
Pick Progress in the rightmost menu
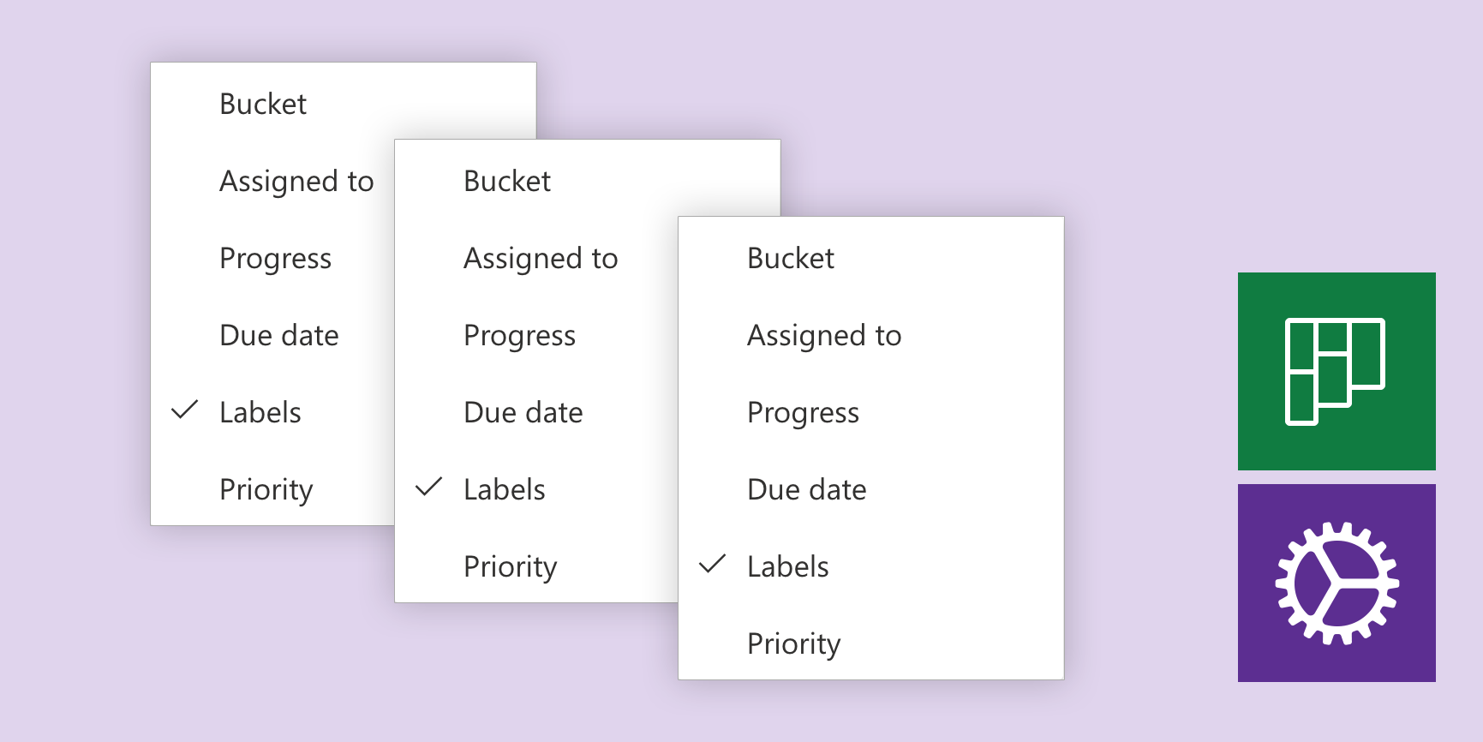pos(803,413)
